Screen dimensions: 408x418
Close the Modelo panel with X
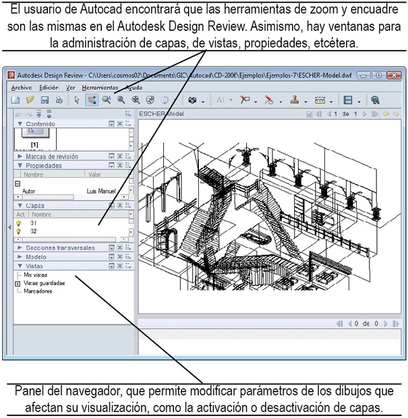tap(120, 257)
